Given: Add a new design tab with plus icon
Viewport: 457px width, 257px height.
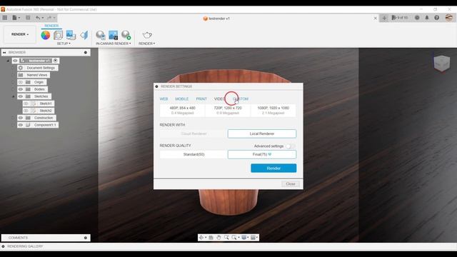Looking at the screenshot, I should 384,18.
